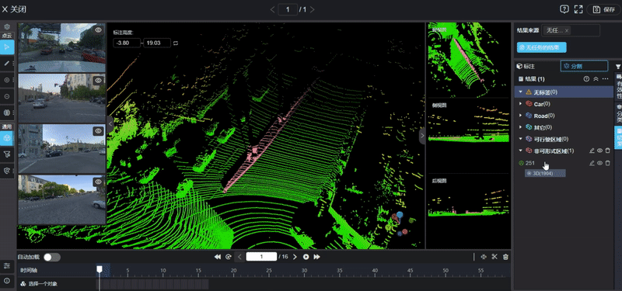622x291 pixels.
Task: Hide the 非可形式区域 category with eye icon
Action: click(x=599, y=151)
